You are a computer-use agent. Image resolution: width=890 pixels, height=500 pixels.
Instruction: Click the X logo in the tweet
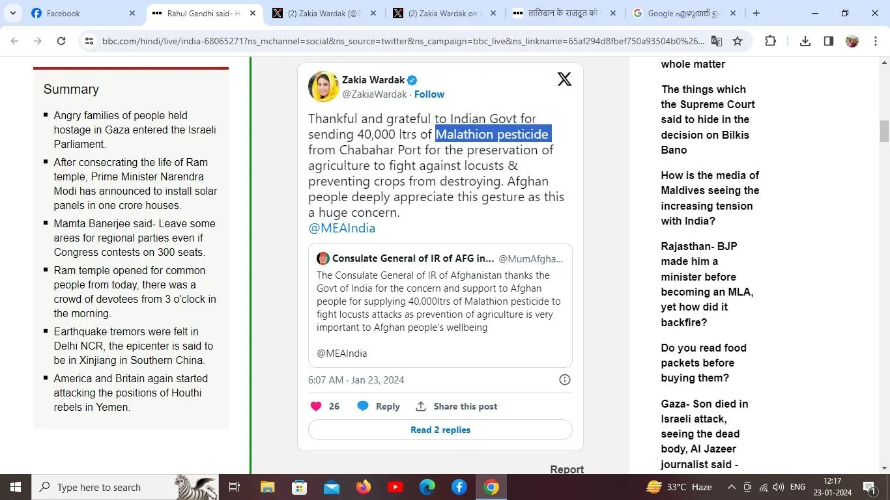(564, 79)
